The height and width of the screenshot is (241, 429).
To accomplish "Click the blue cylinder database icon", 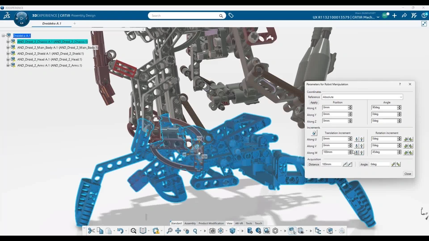I will (250, 231).
